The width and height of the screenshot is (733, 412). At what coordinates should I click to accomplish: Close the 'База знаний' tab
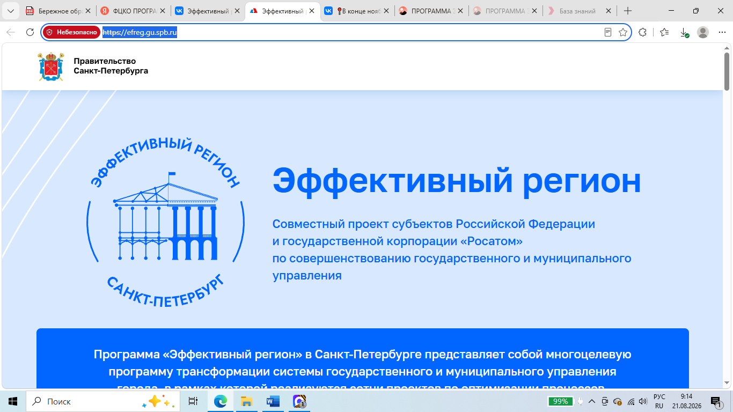pyautogui.click(x=609, y=11)
